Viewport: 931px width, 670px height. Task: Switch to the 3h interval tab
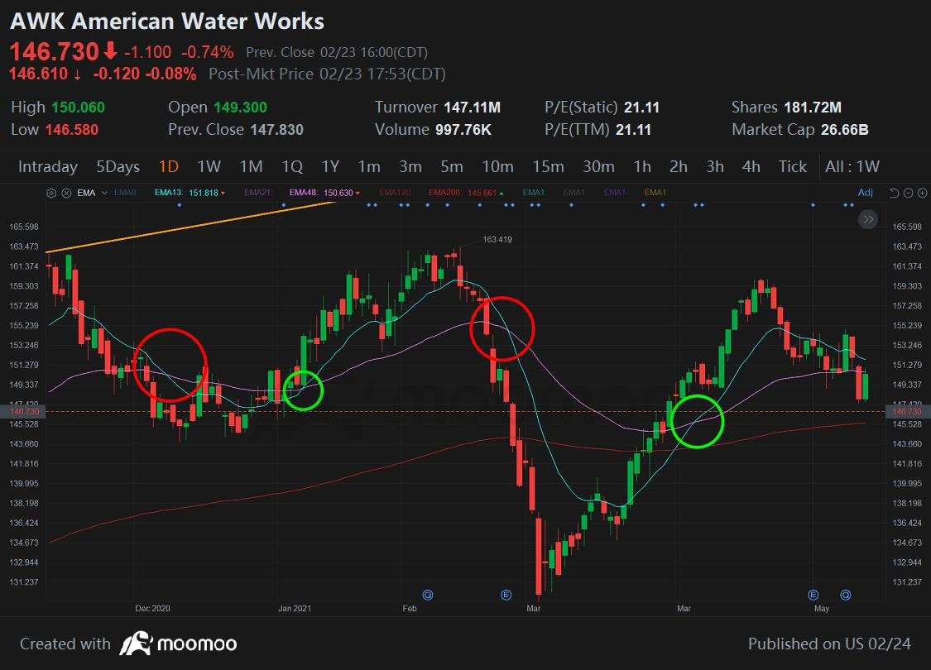715,167
